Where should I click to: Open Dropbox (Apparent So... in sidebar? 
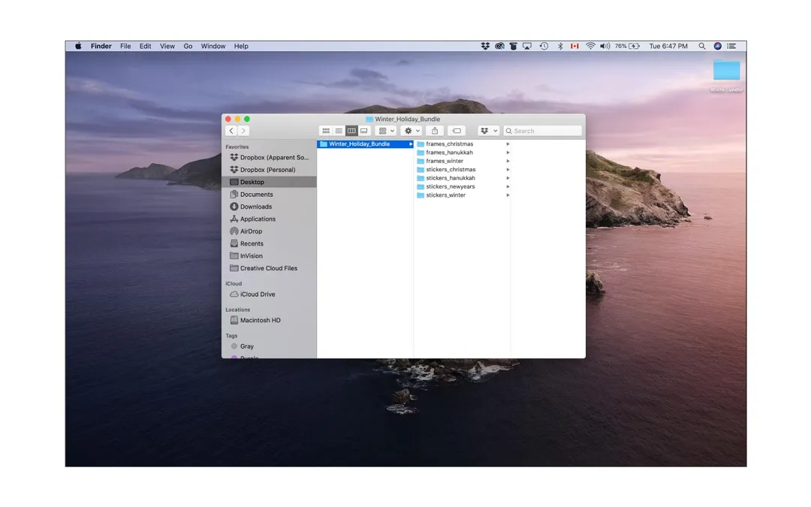click(x=269, y=157)
